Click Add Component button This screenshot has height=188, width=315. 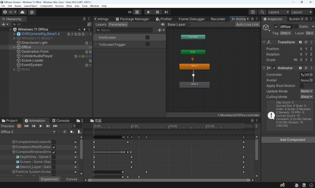pyautogui.click(x=293, y=140)
